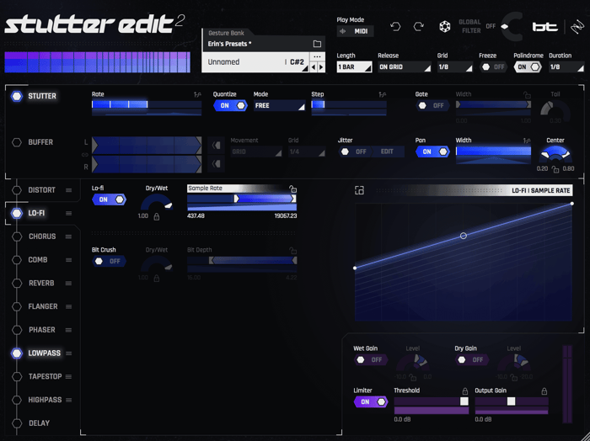Click the Play Mode MIDI button
The width and height of the screenshot is (590, 441).
(355, 31)
